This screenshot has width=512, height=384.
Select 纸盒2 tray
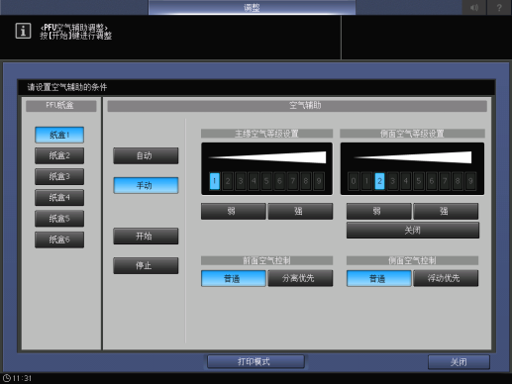59,155
